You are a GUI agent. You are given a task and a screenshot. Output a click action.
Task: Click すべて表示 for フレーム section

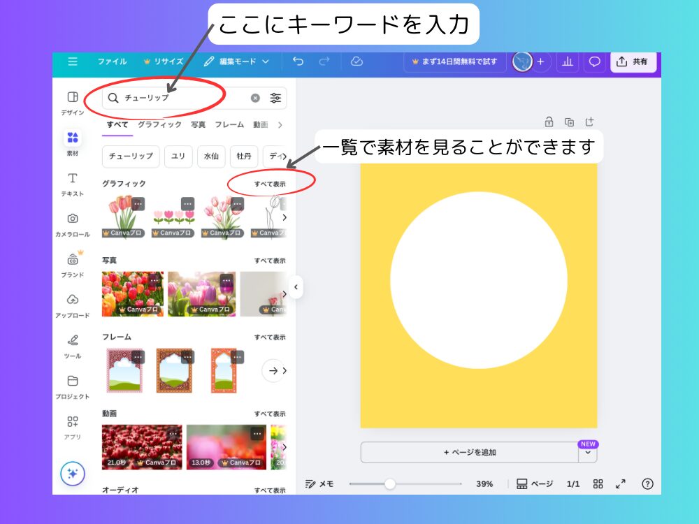(270, 337)
